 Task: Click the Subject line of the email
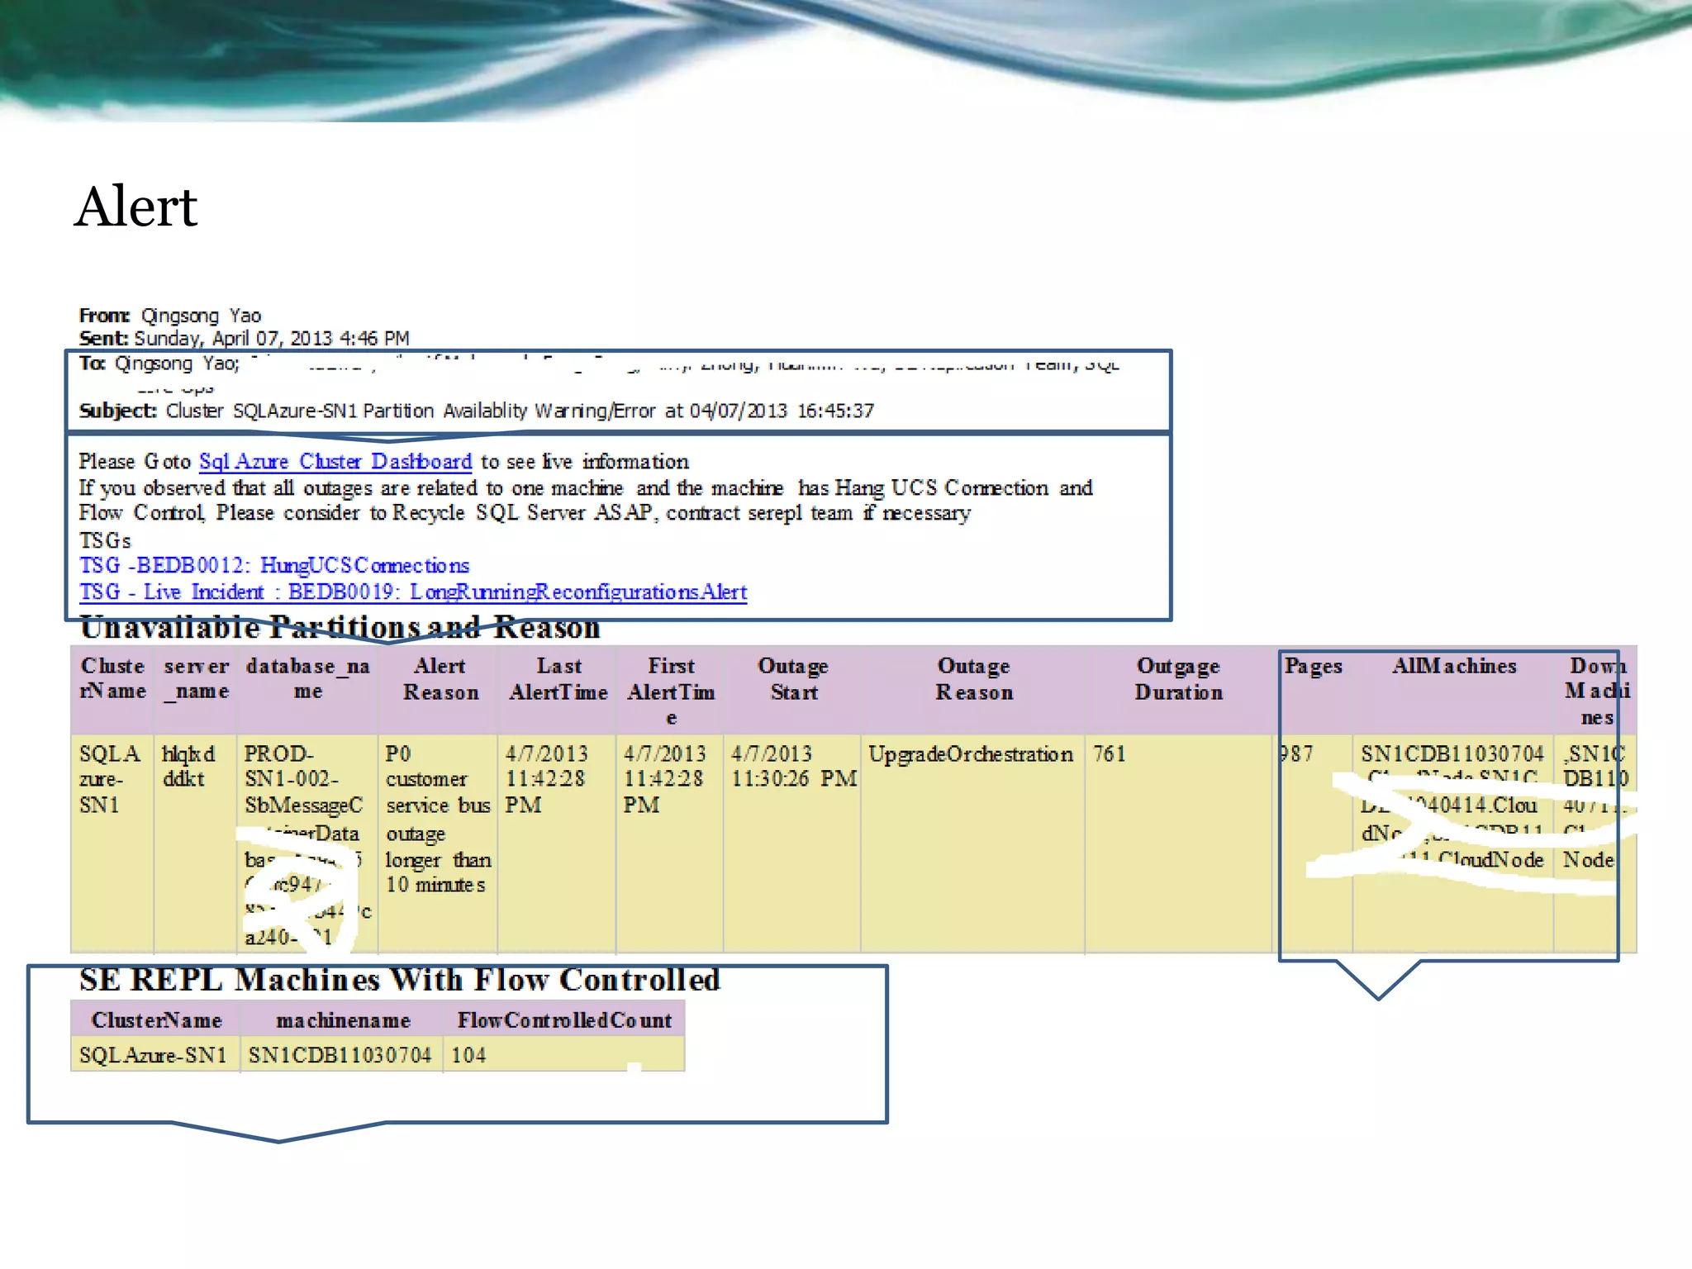click(476, 411)
